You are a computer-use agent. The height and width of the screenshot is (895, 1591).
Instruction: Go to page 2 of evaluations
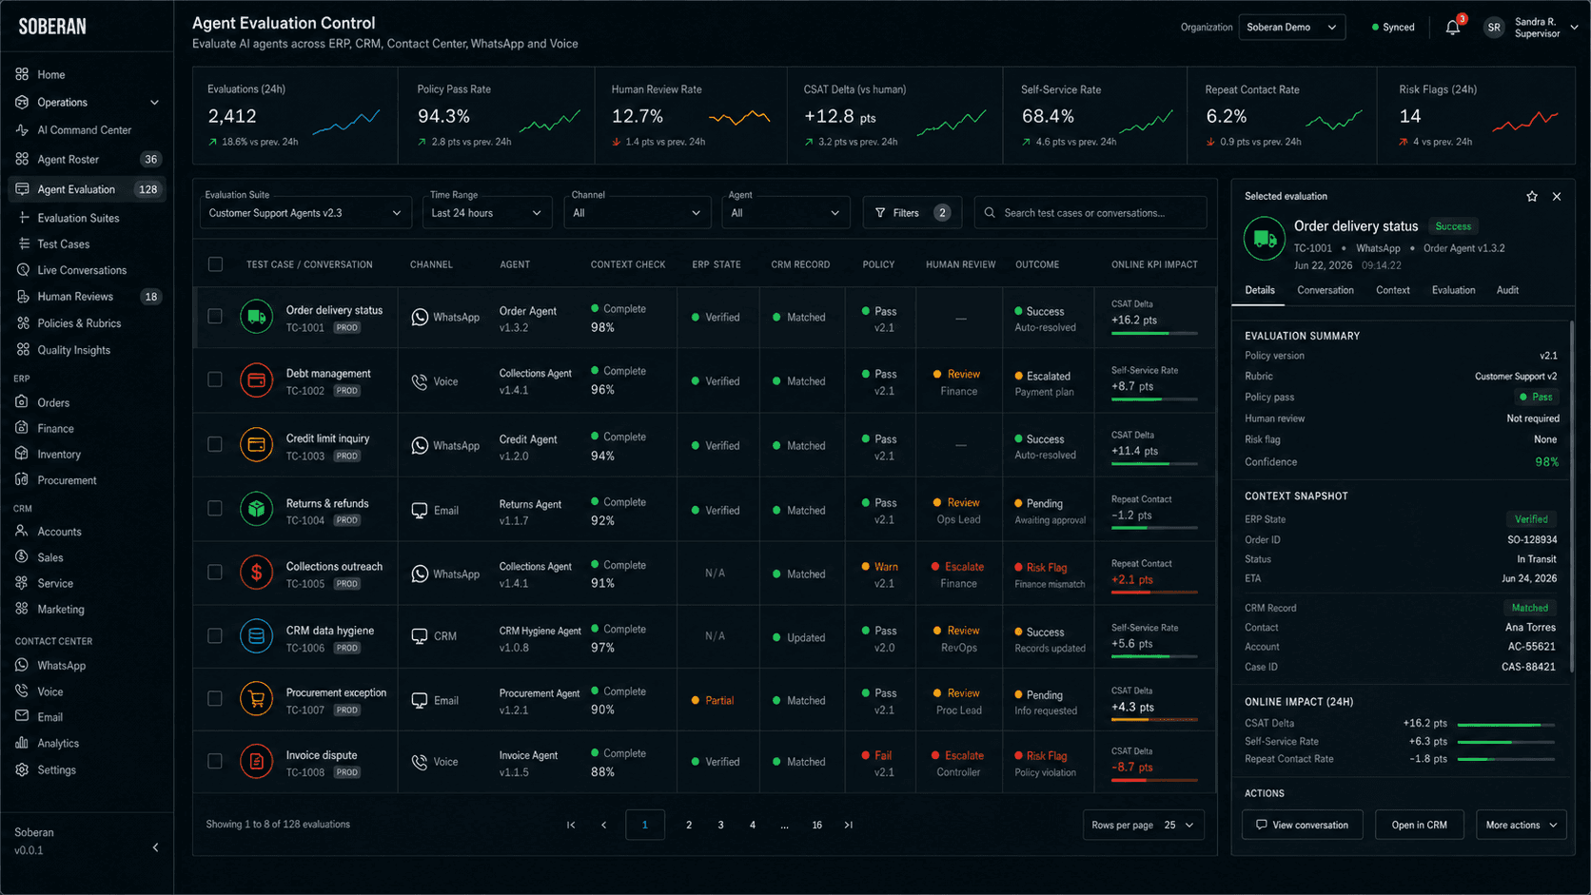tap(689, 825)
